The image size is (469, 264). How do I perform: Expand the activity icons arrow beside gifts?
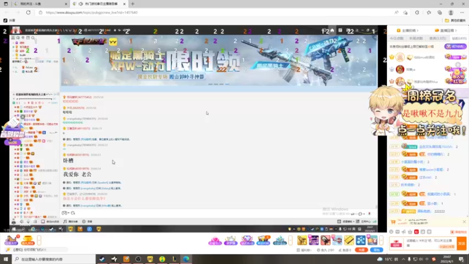tap(290, 241)
